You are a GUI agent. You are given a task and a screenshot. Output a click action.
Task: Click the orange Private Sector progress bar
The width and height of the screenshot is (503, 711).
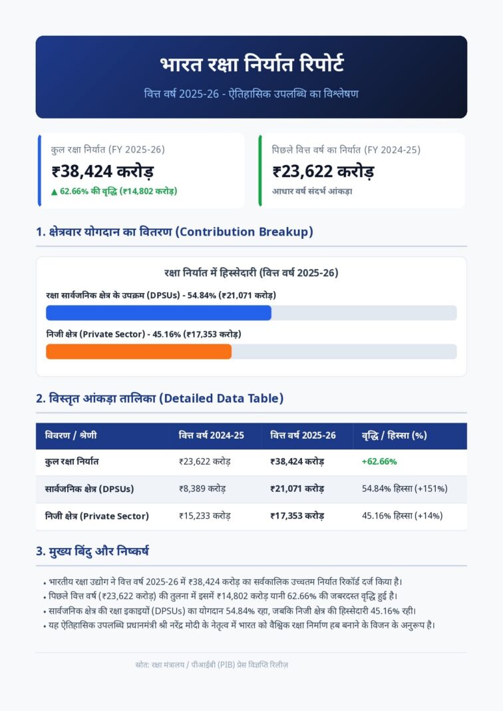click(138, 352)
